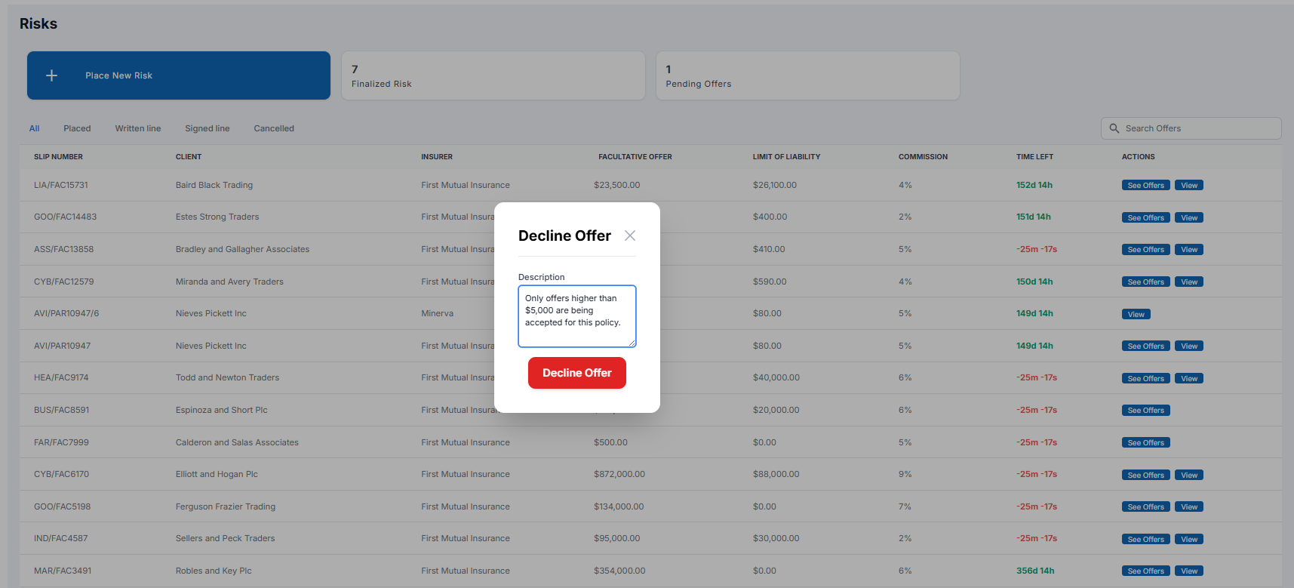Select the All tab
Image resolution: width=1294 pixels, height=588 pixels.
[x=34, y=128]
